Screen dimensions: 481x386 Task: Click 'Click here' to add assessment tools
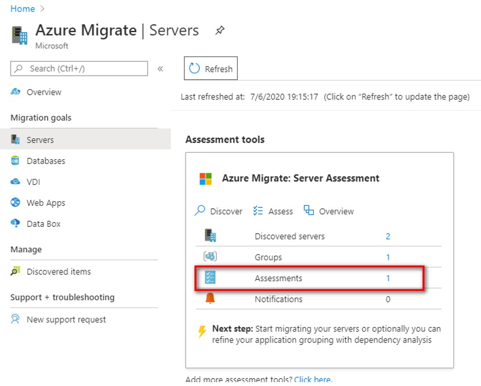(x=313, y=380)
